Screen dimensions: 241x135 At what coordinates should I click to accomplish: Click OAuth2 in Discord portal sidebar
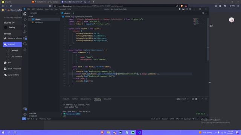12,44
